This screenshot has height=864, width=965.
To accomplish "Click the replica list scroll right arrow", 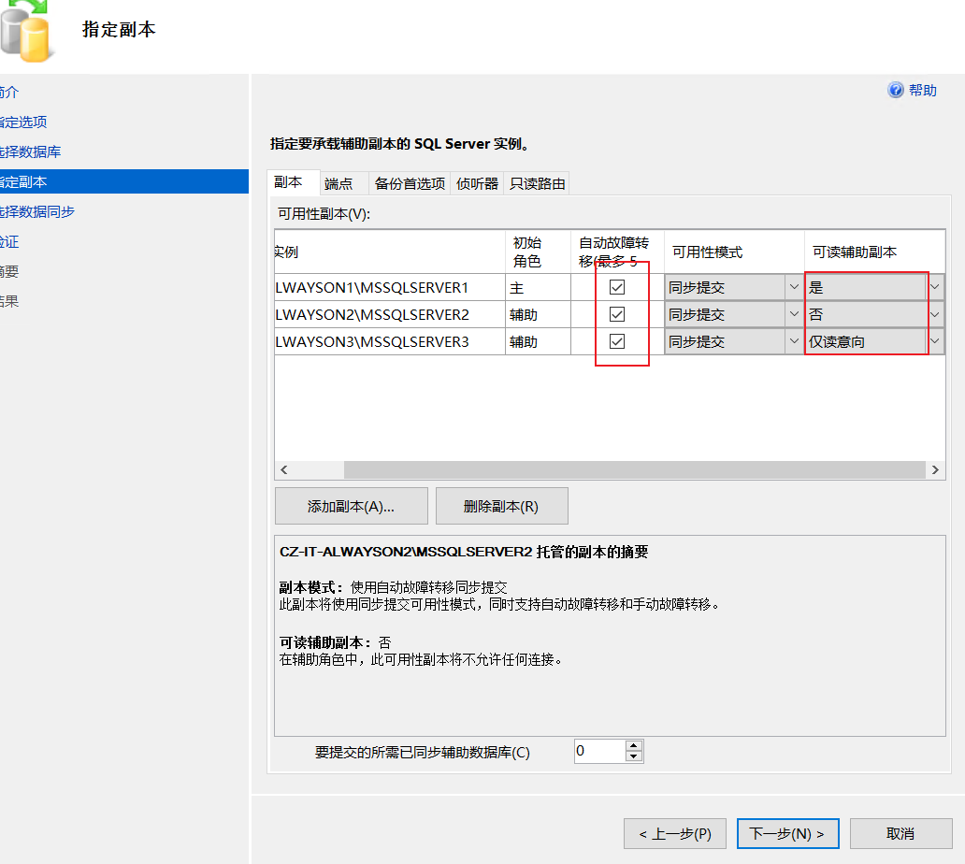I will [935, 470].
